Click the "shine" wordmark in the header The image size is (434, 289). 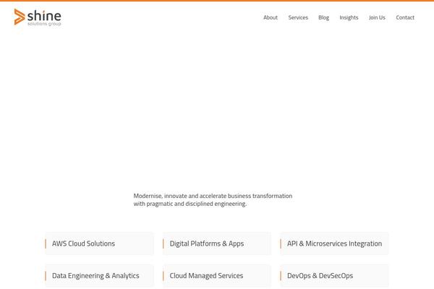tap(44, 14)
